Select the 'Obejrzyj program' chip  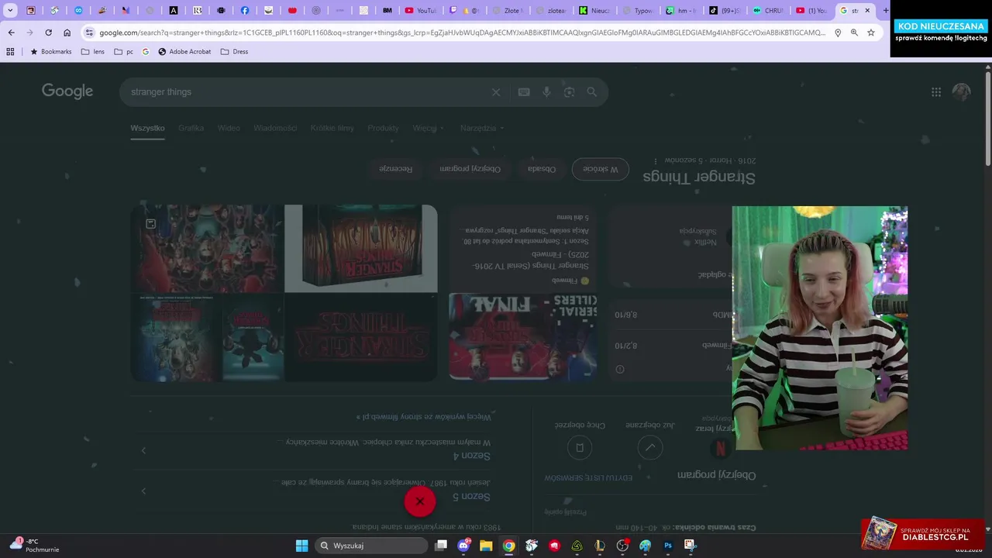470,169
